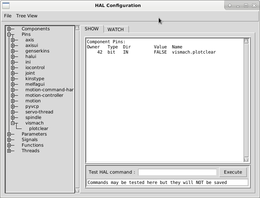The image size is (260, 198).
Task: Expand the motion-command-handler node
Action: [x=13, y=90]
